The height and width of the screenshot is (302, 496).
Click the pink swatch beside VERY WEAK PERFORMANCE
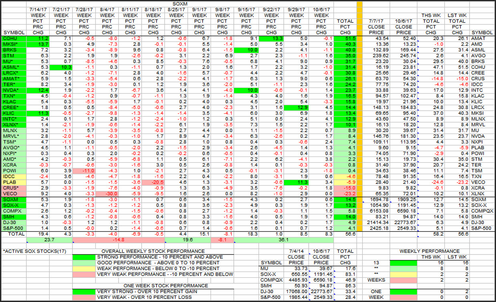[84, 274]
